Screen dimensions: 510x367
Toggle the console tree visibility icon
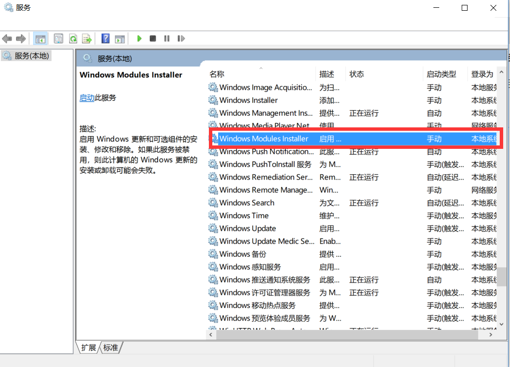(x=40, y=39)
